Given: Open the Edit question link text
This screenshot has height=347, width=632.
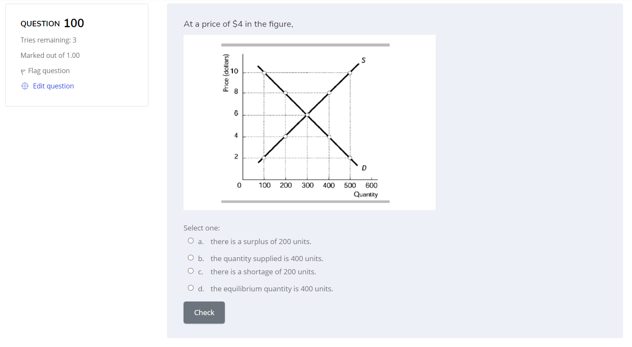Looking at the screenshot, I should point(53,86).
